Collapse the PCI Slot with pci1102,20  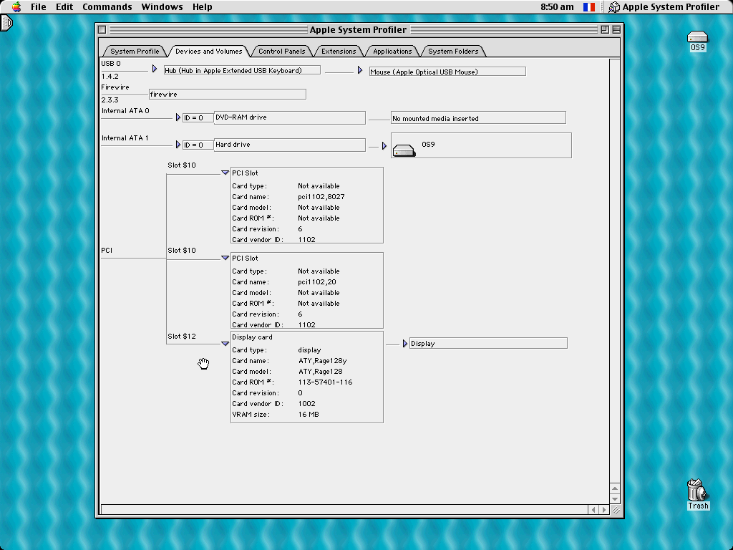(225, 258)
